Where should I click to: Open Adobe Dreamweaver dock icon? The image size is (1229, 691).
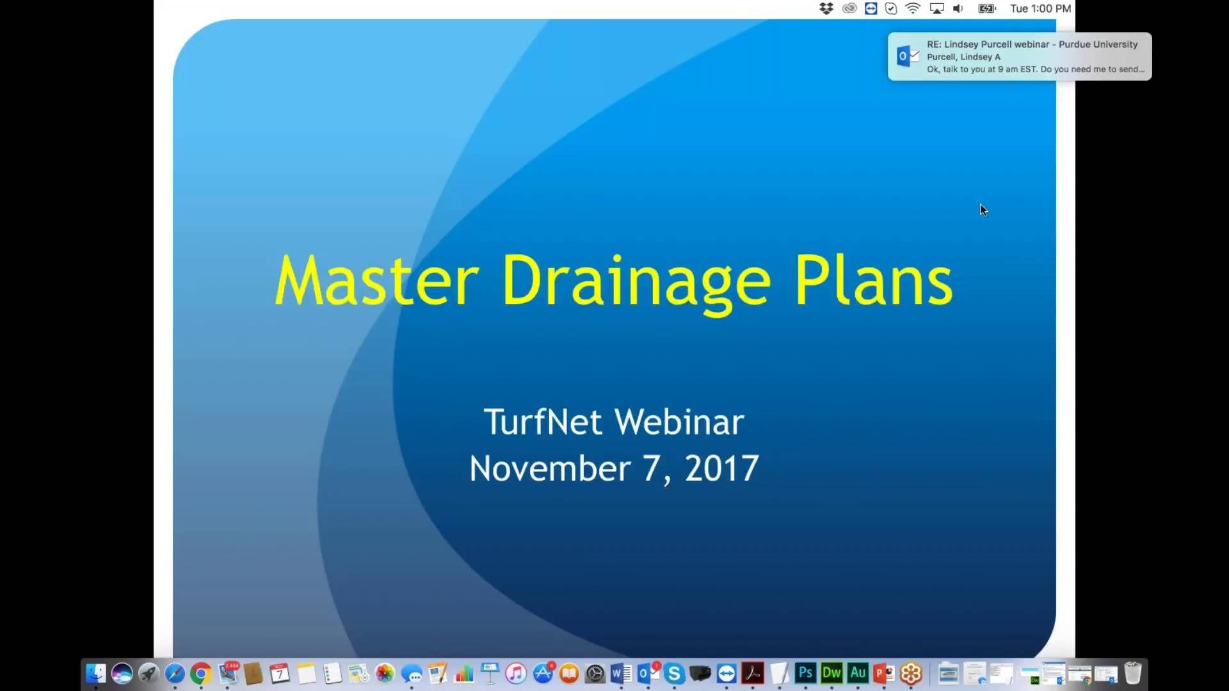point(831,672)
